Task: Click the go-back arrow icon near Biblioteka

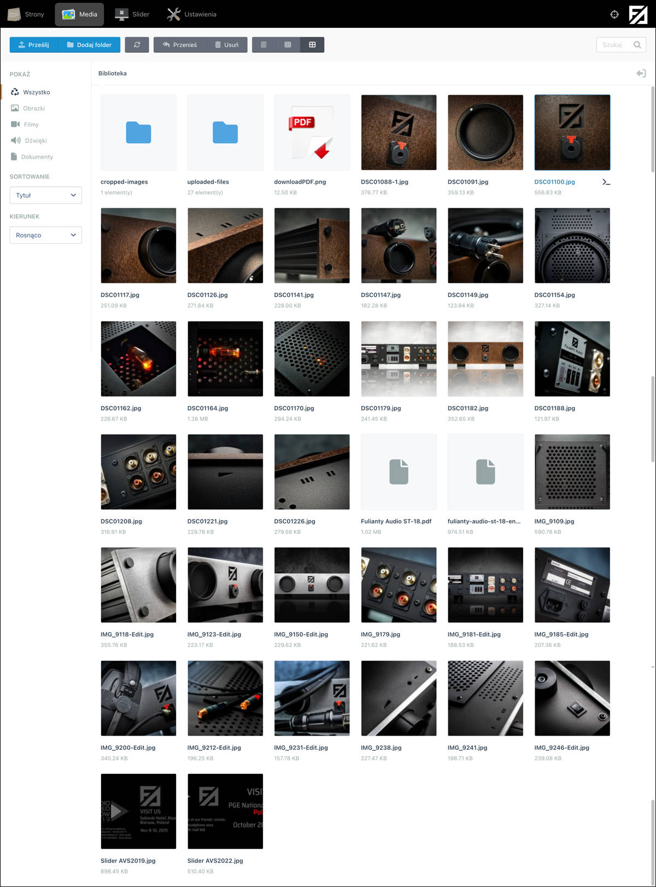Action: coord(641,73)
